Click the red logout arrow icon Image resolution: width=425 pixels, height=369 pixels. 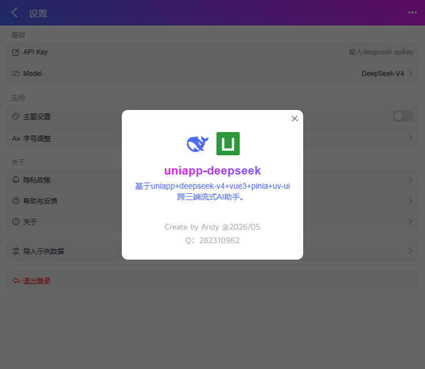click(16, 281)
